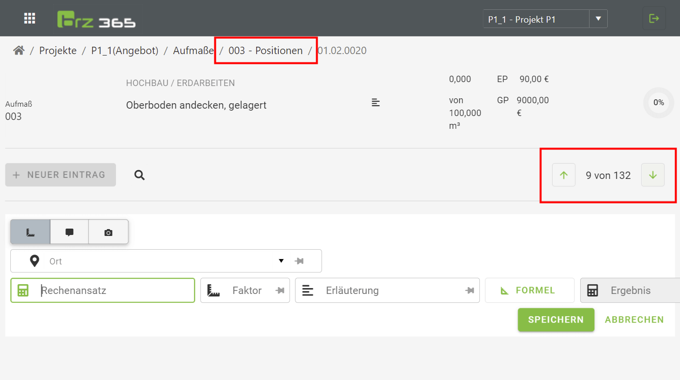680x380 pixels.
Task: Switch to the photo camera tab
Action: [x=108, y=232]
